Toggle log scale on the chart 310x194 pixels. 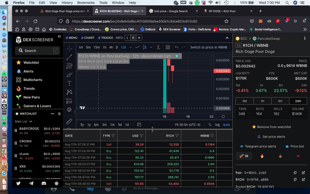[x=218, y=125]
